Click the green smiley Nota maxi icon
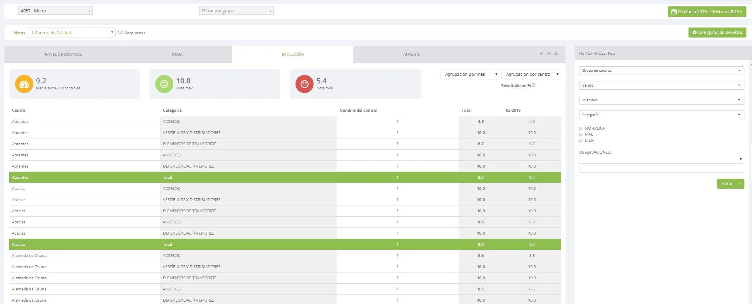 coord(164,84)
